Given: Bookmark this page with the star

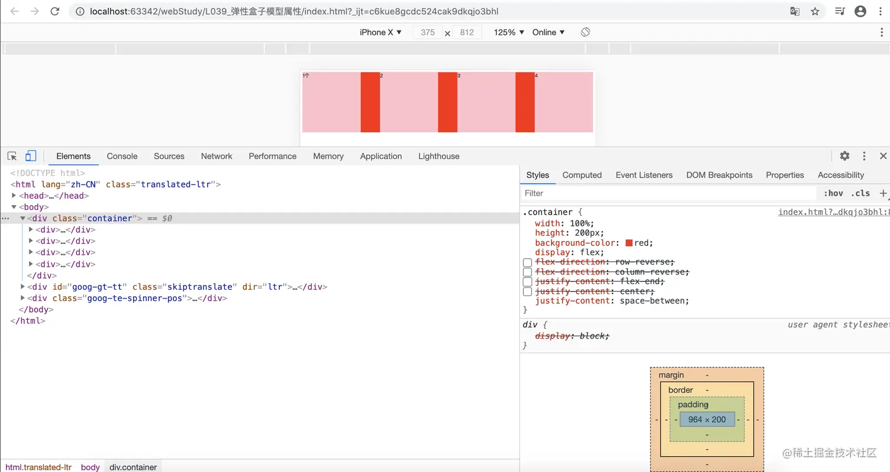Looking at the screenshot, I should pos(815,11).
